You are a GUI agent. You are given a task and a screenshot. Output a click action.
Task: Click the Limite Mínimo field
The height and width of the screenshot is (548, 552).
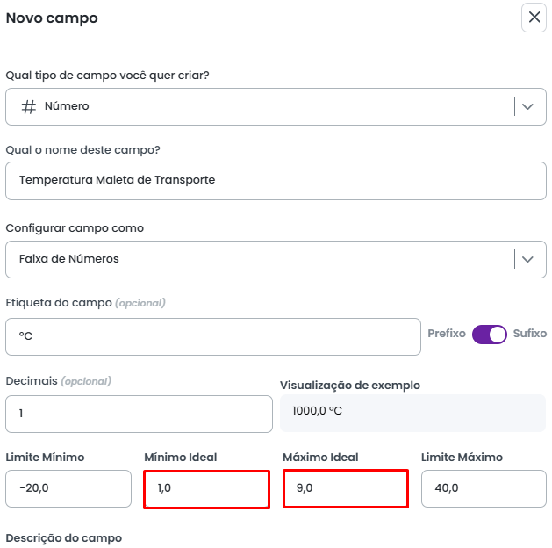coord(68,488)
